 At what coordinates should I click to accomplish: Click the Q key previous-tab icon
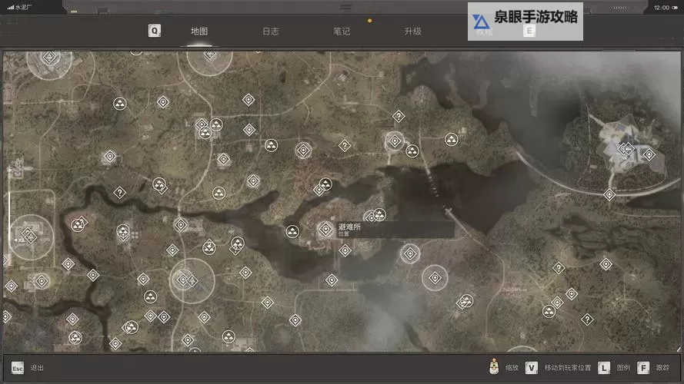155,31
